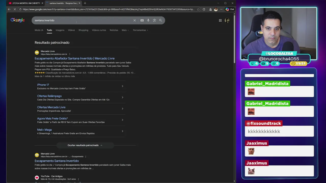Screen dimensions: 326x183
Task: Open the browser three-dot settings menu
Action: (221, 9)
